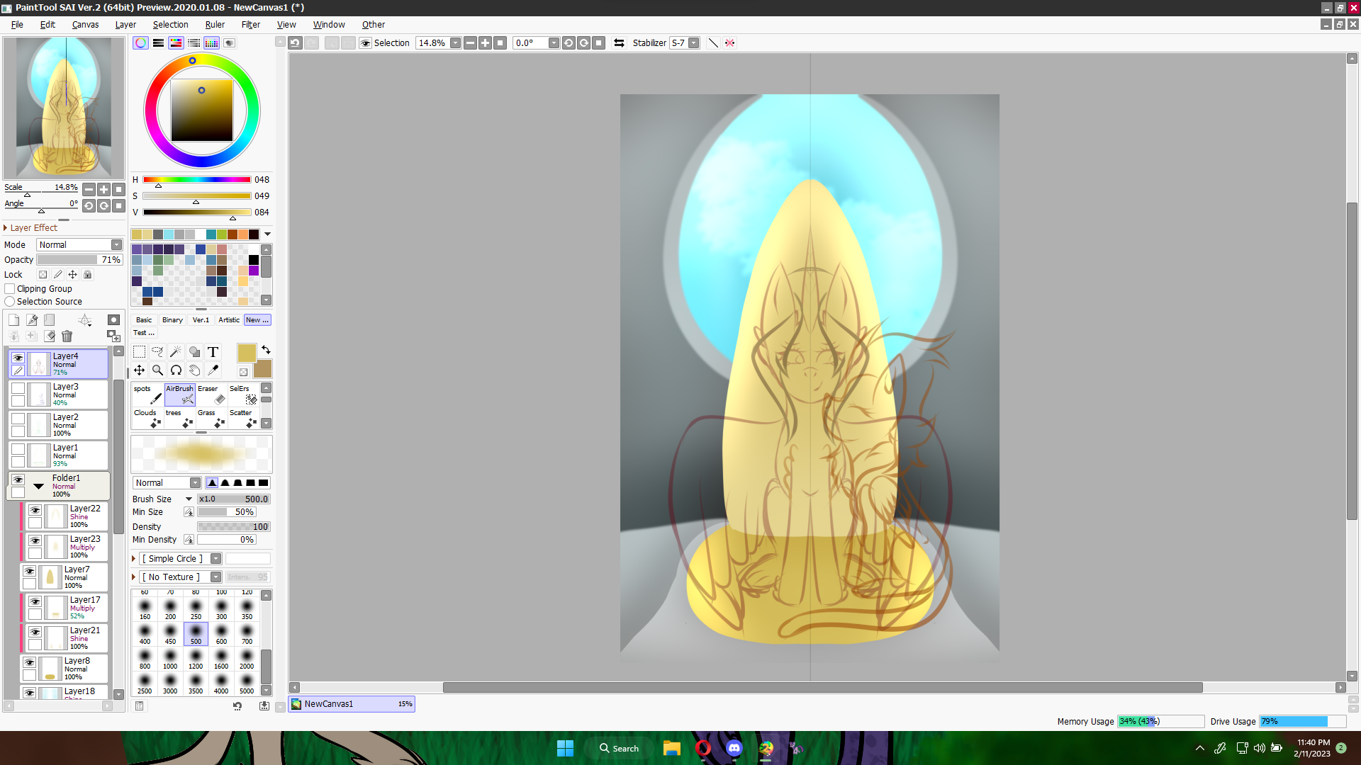Switch to the Artistic brush tab
The width and height of the screenshot is (1361, 765).
click(228, 320)
